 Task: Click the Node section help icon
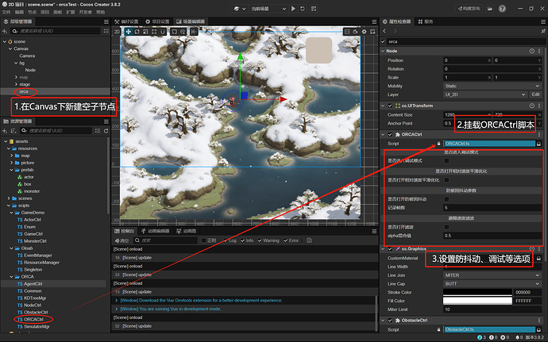pos(532,51)
